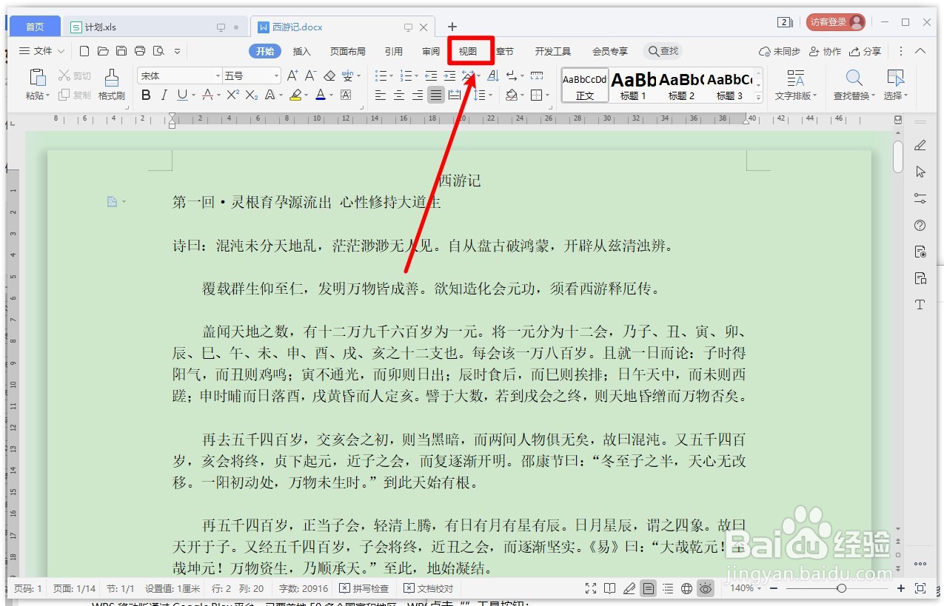The image size is (944, 606).
Task: Click the 访客登录 login button
Action: pyautogui.click(x=835, y=22)
